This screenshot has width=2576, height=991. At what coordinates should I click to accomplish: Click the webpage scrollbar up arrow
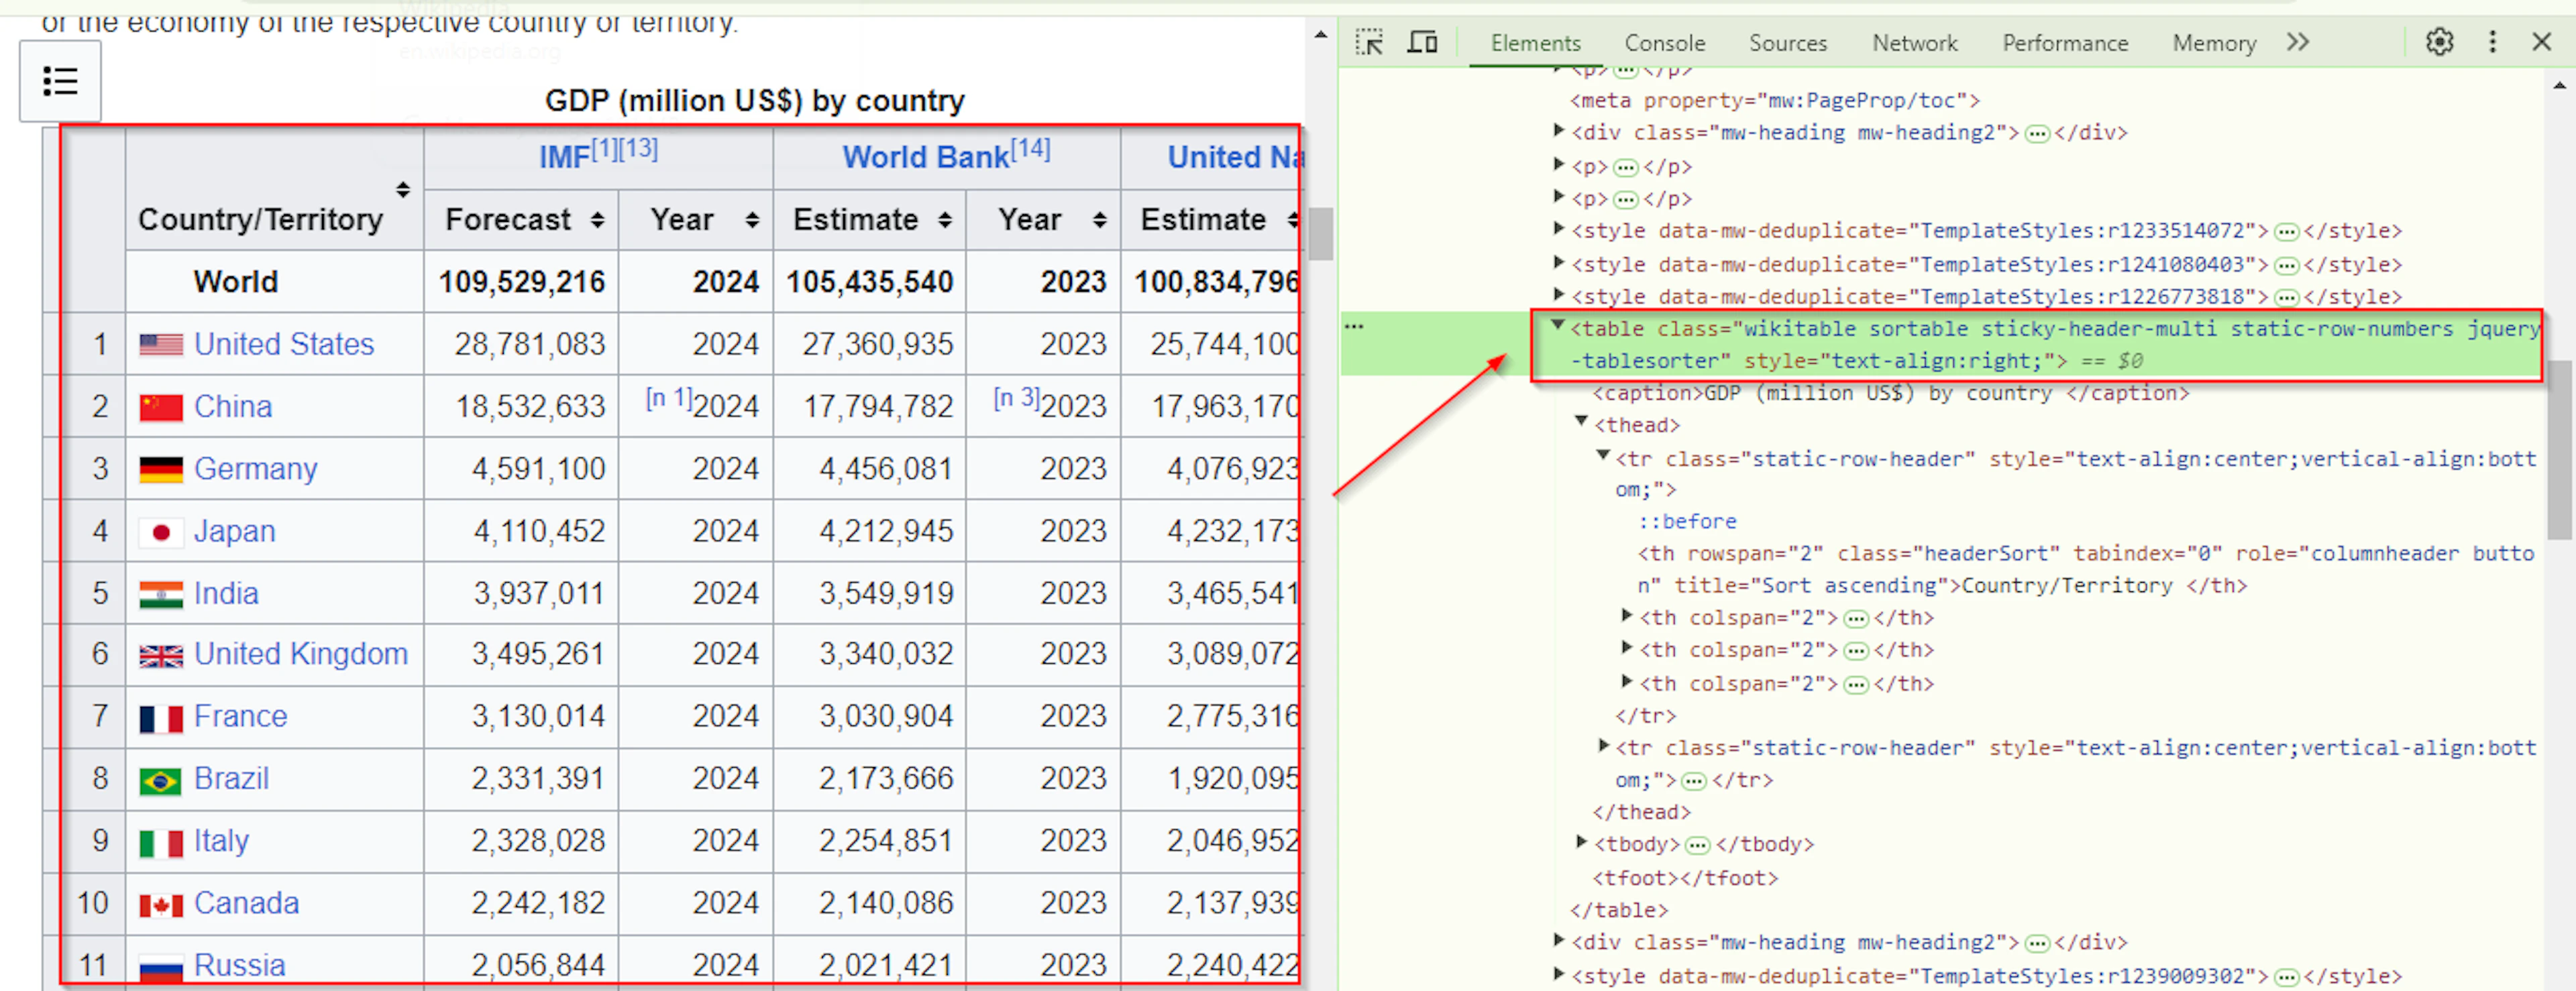point(1320,35)
